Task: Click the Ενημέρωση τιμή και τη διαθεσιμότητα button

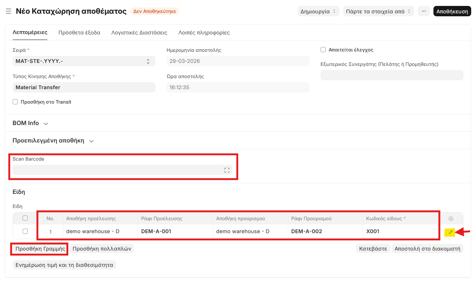Action: pyautogui.click(x=64, y=265)
